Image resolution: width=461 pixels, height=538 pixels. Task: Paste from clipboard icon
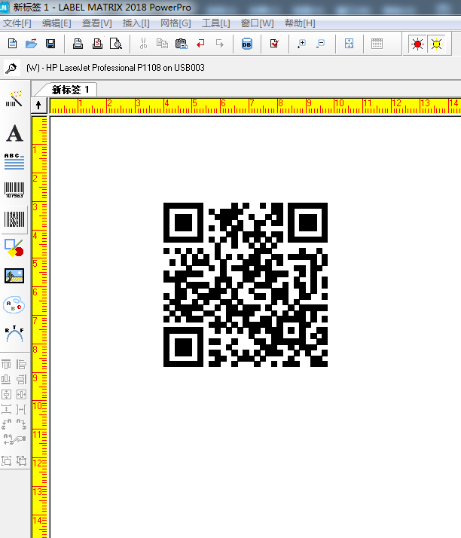coord(181,44)
